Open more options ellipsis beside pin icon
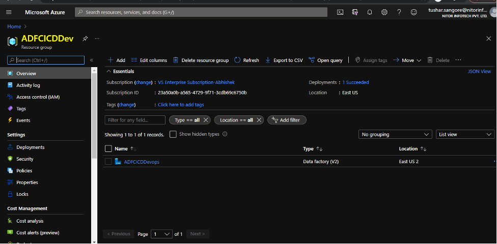Image resolution: width=497 pixels, height=244 pixels. (x=97, y=39)
